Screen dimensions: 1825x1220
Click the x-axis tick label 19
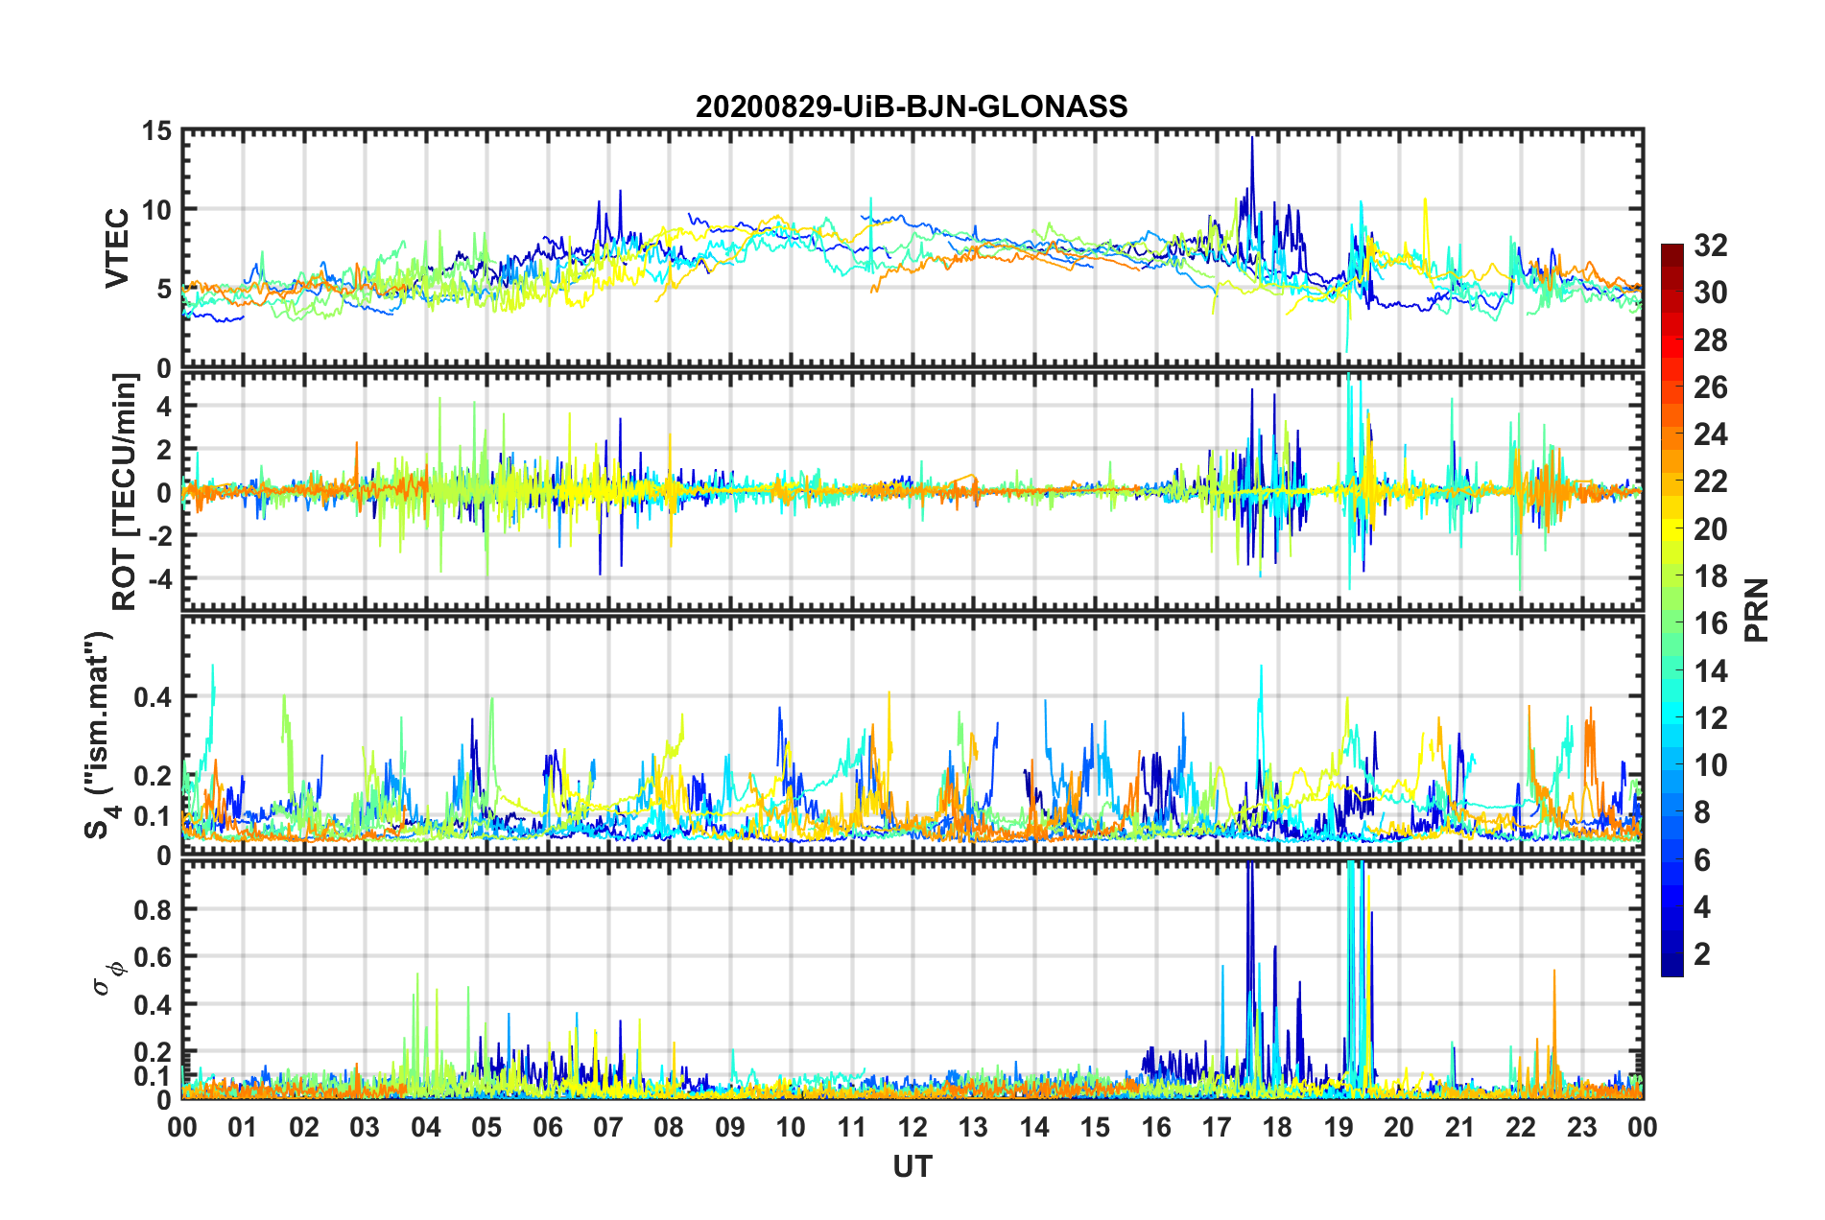pos(1339,1128)
